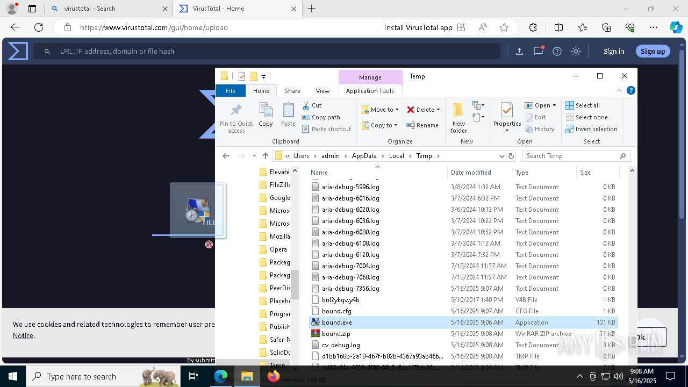
Task: Select Opera folder in navigation pane
Action: 274,249
